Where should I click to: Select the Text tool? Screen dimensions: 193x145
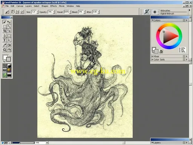point(5,40)
